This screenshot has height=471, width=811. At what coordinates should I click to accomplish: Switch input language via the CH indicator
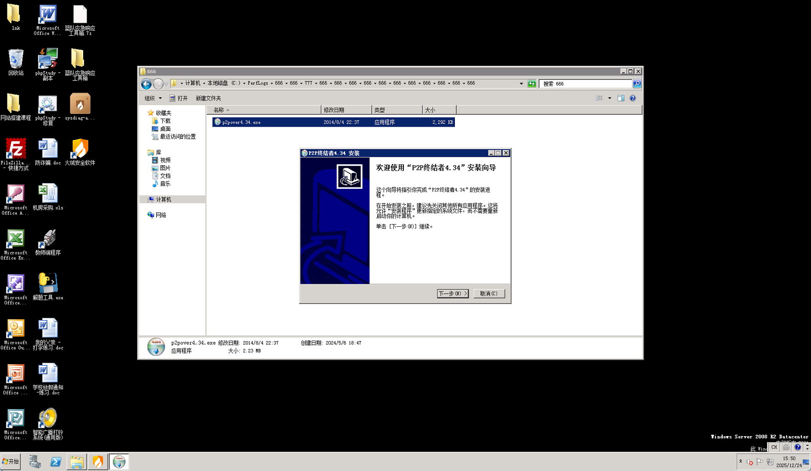coord(774,447)
